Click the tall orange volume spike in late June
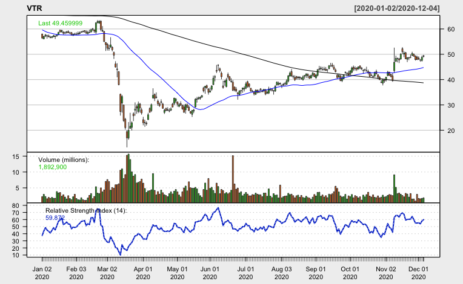 click(x=232, y=179)
